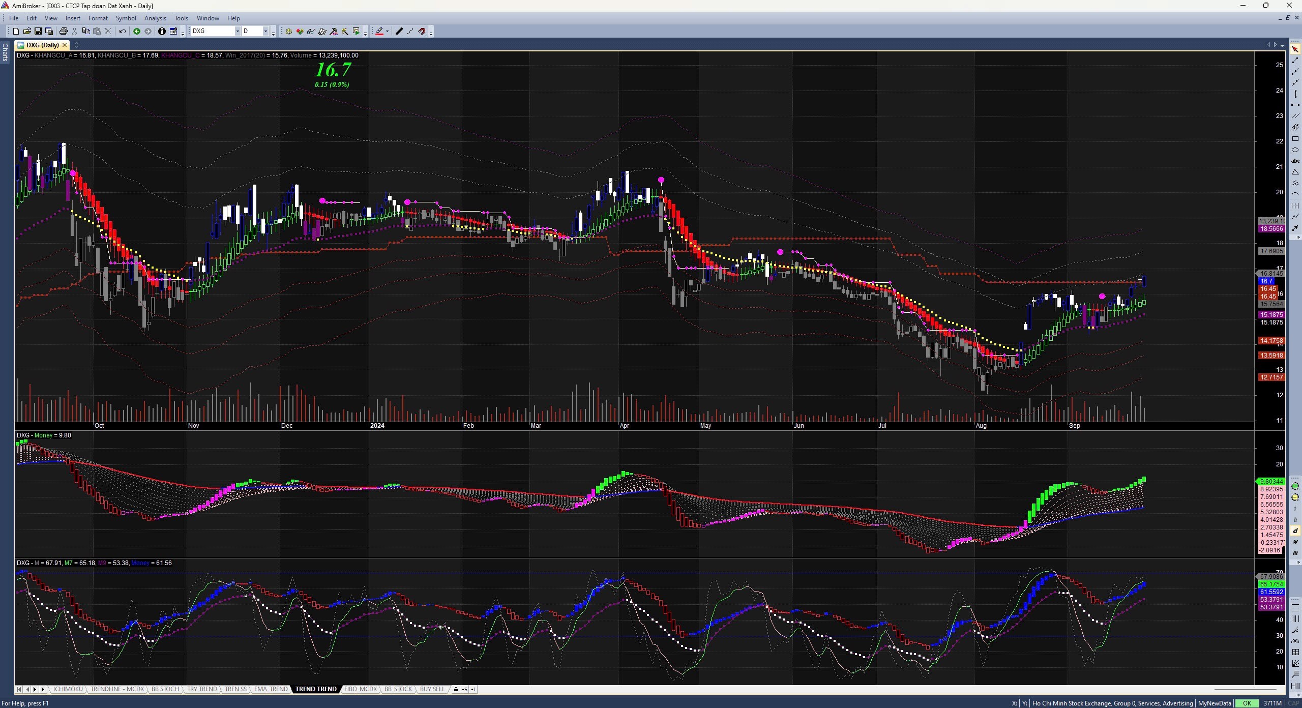Open the Charts side panel
The width and height of the screenshot is (1302, 708).
point(5,52)
